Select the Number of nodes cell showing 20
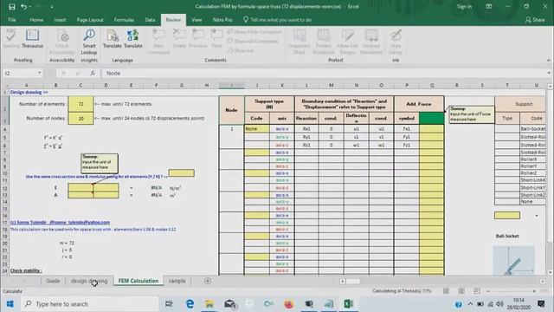The height and width of the screenshot is (312, 554). tap(81, 118)
